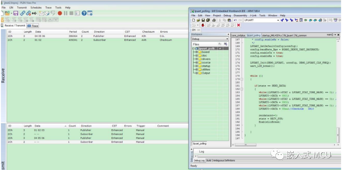
Task: Open the checklist options icon in PLIN-View
Action: tap(77, 13)
